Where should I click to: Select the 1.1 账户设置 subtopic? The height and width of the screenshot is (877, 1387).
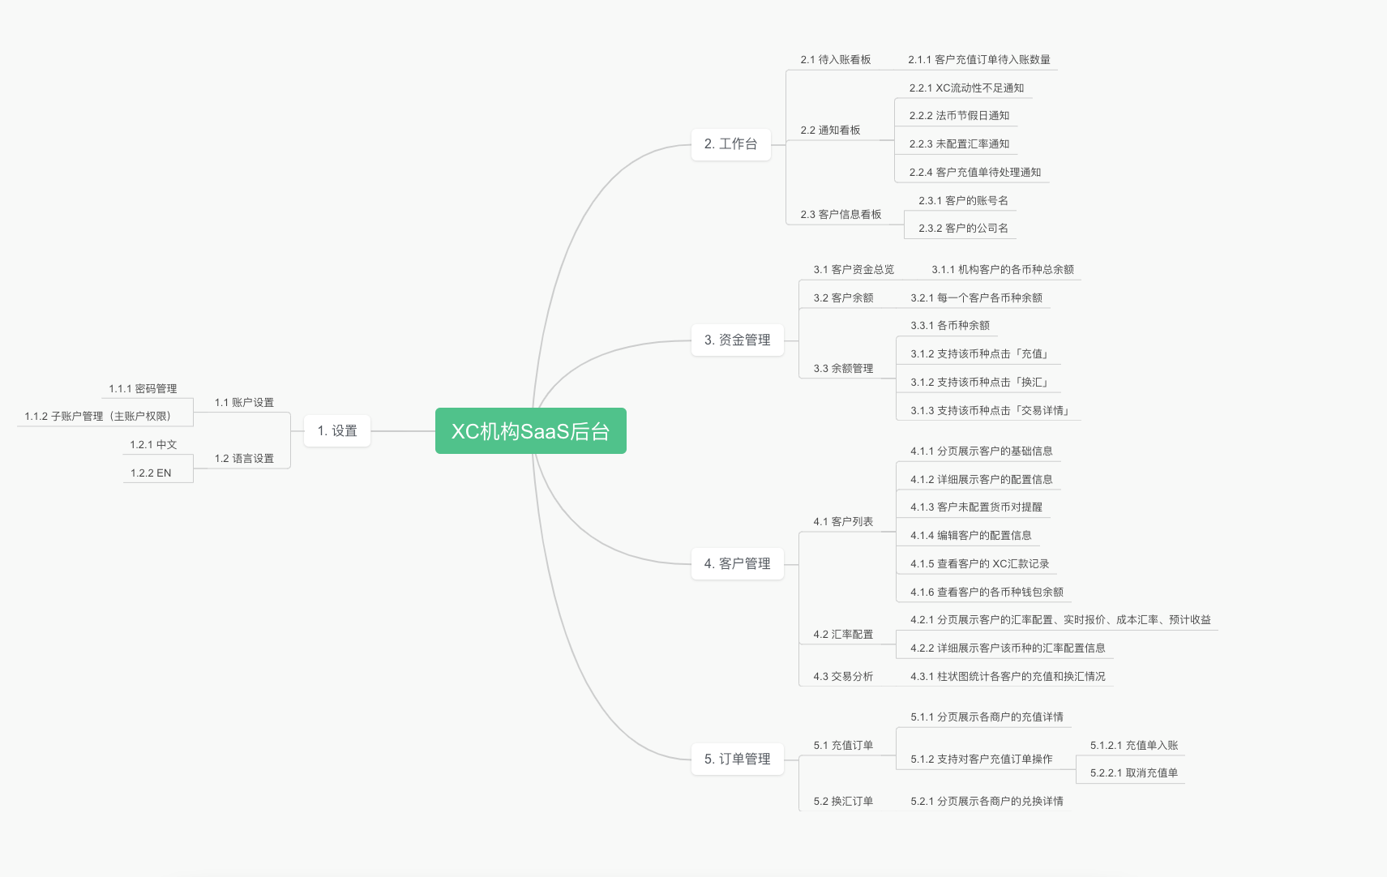coord(244,403)
